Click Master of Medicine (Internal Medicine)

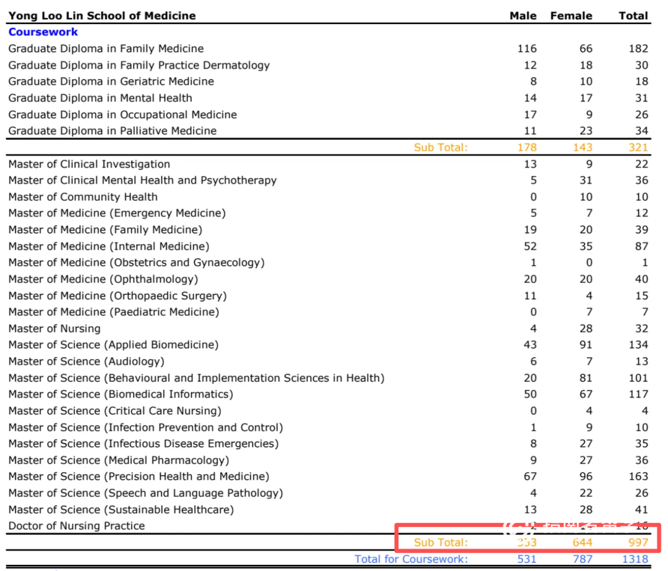coord(109,247)
